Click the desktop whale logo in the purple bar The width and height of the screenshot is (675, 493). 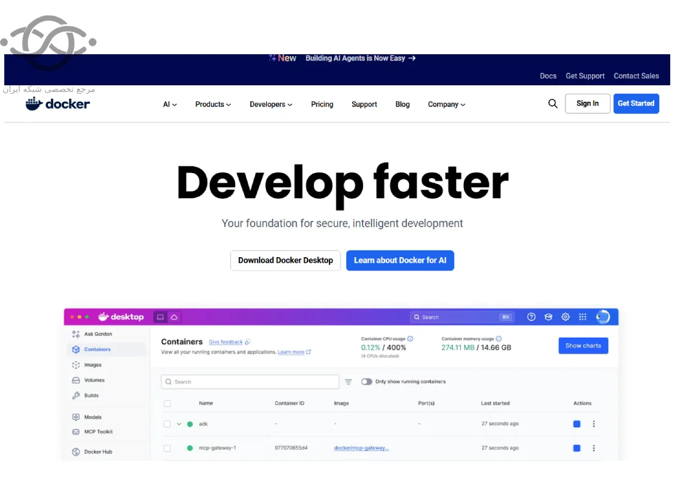[121, 317]
